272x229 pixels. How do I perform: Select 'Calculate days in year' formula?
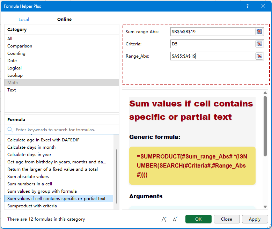pyautogui.click(x=59, y=154)
